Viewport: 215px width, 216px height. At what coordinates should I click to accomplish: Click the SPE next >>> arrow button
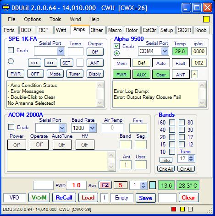click(50, 63)
